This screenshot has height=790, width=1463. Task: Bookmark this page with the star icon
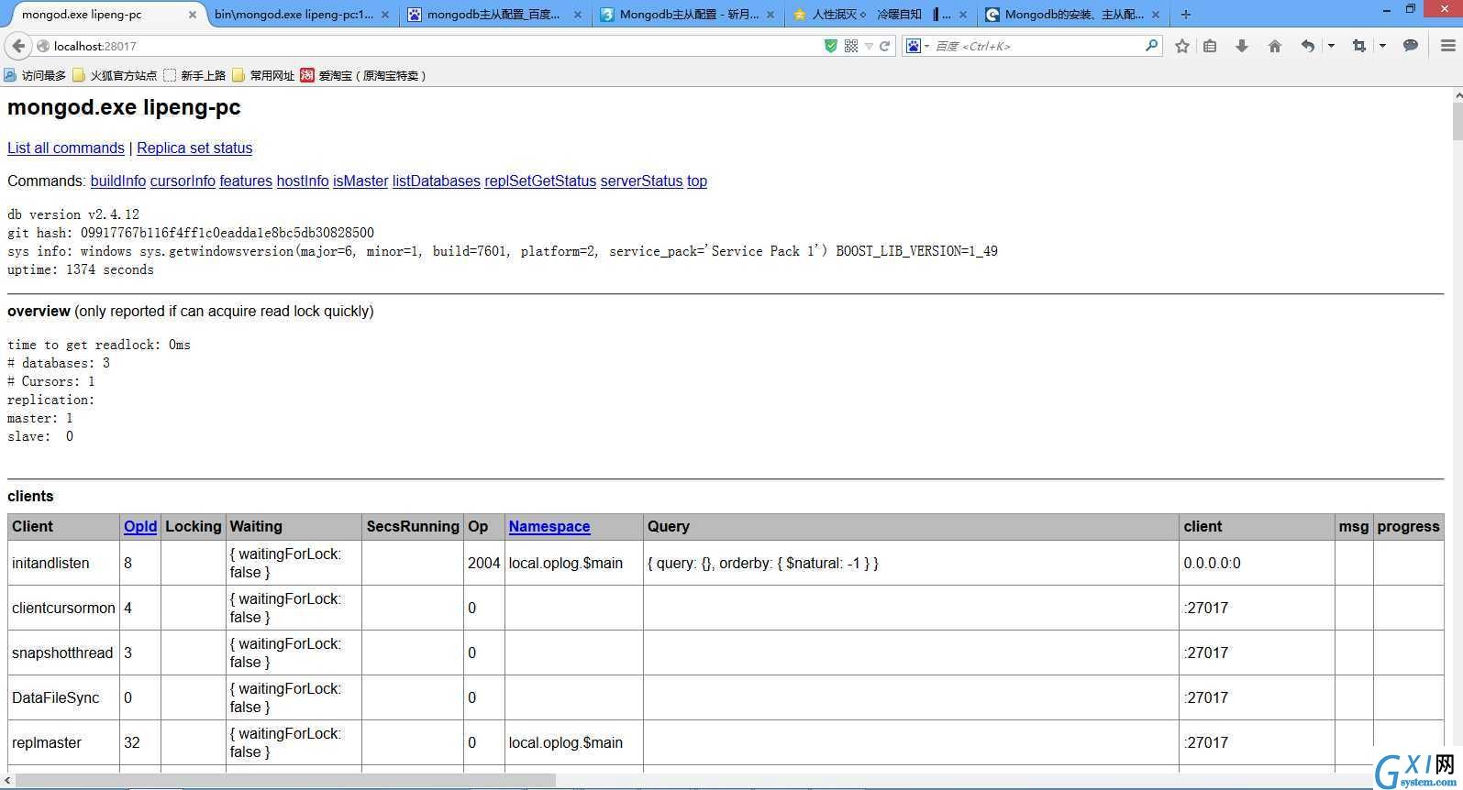(x=1182, y=46)
